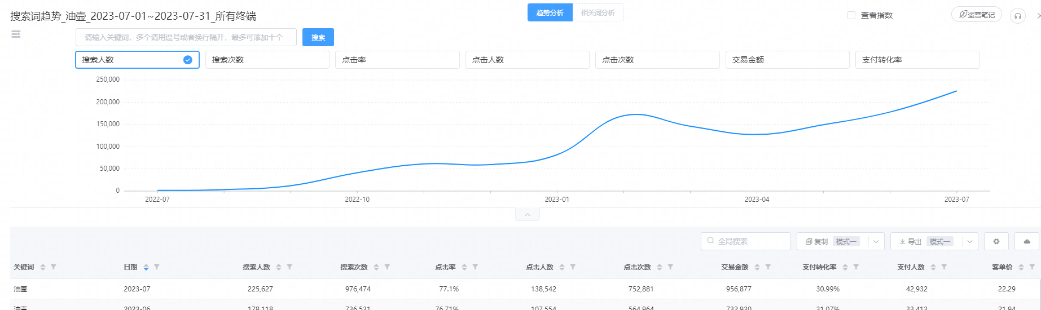1041x310 pixels.
Task: Expand the 导出 mode dropdown arrow
Action: (969, 241)
